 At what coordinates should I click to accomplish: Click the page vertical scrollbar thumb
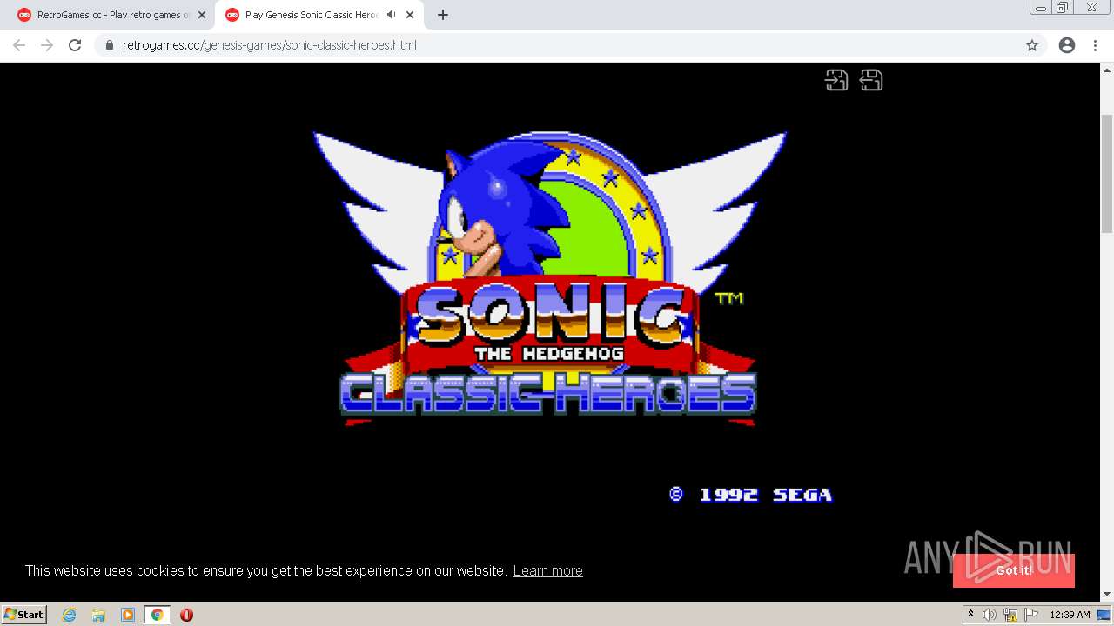point(1107,174)
